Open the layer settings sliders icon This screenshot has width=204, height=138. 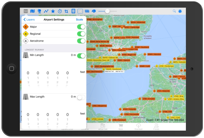(26, 11)
